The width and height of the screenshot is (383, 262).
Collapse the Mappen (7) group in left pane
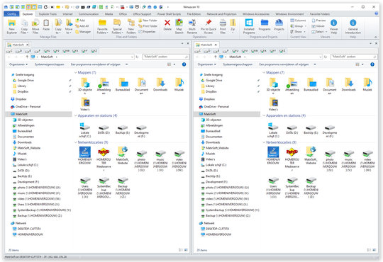(x=76, y=72)
